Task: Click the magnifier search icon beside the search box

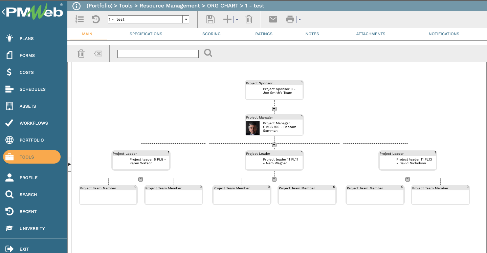Action: [x=208, y=53]
